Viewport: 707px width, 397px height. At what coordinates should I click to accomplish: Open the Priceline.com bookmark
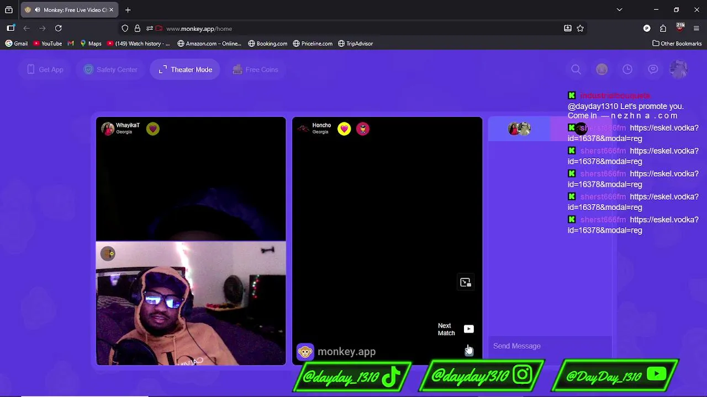point(313,44)
